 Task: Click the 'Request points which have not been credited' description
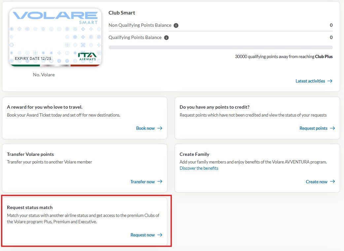click(x=253, y=115)
